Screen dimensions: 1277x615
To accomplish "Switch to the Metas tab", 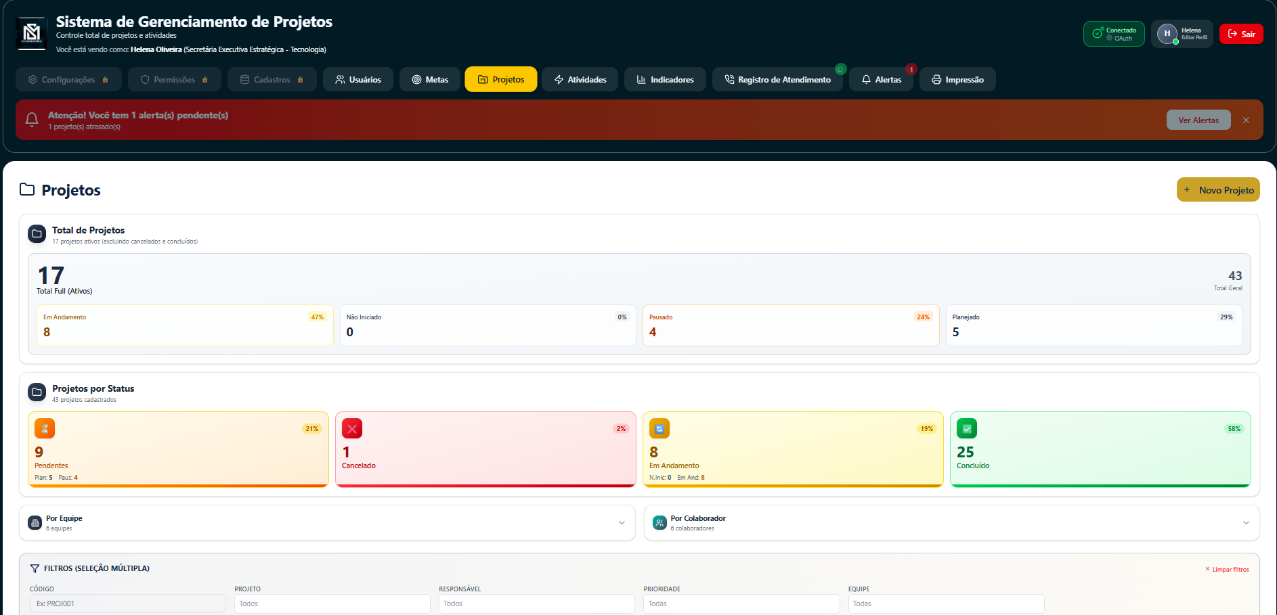I will pos(430,79).
